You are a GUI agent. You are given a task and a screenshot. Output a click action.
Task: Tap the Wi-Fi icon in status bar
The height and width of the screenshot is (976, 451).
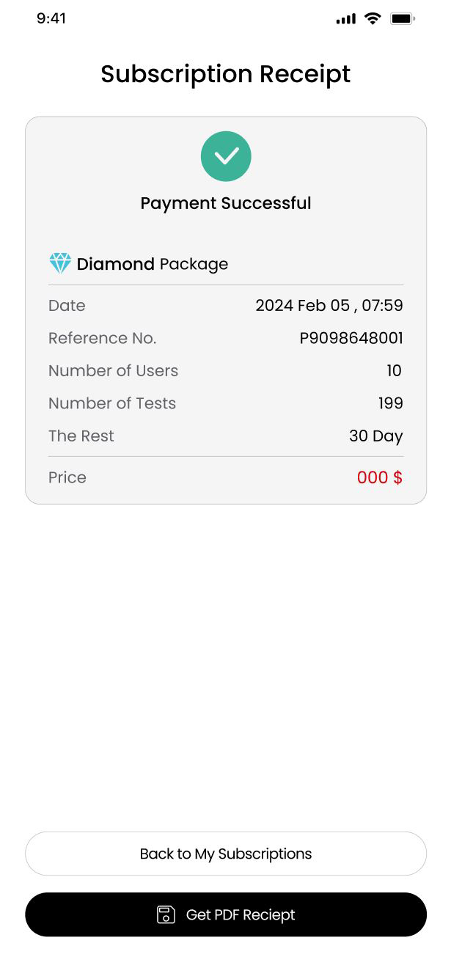[373, 19]
